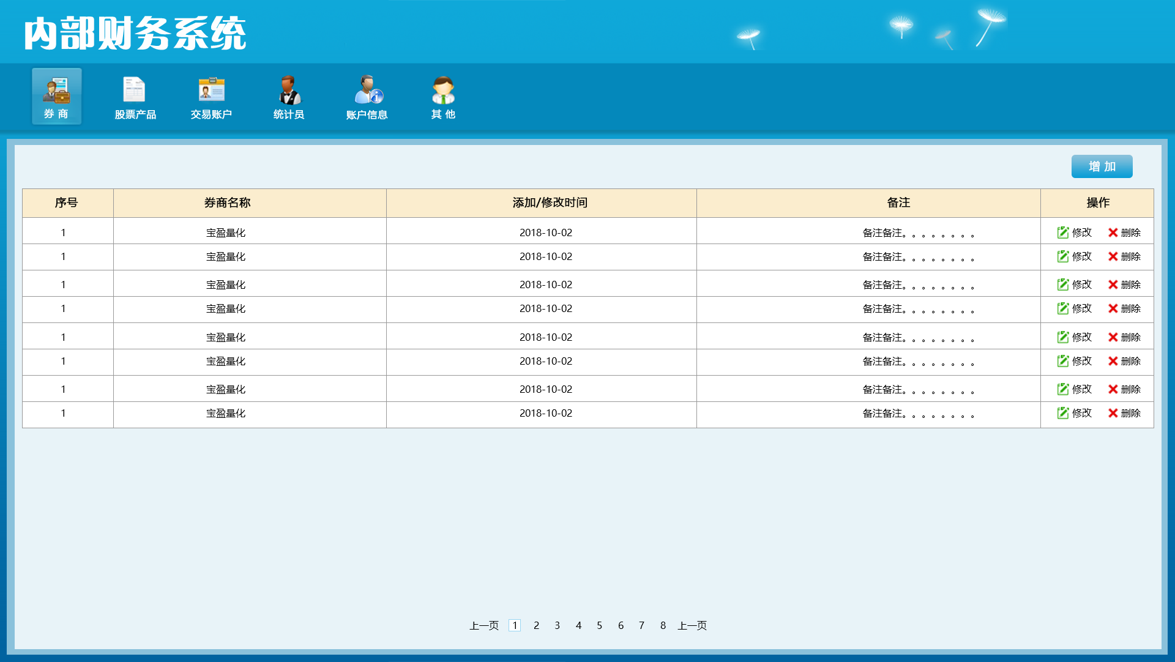Jump to page 8 in pagination
This screenshot has height=662, width=1175.
click(663, 625)
